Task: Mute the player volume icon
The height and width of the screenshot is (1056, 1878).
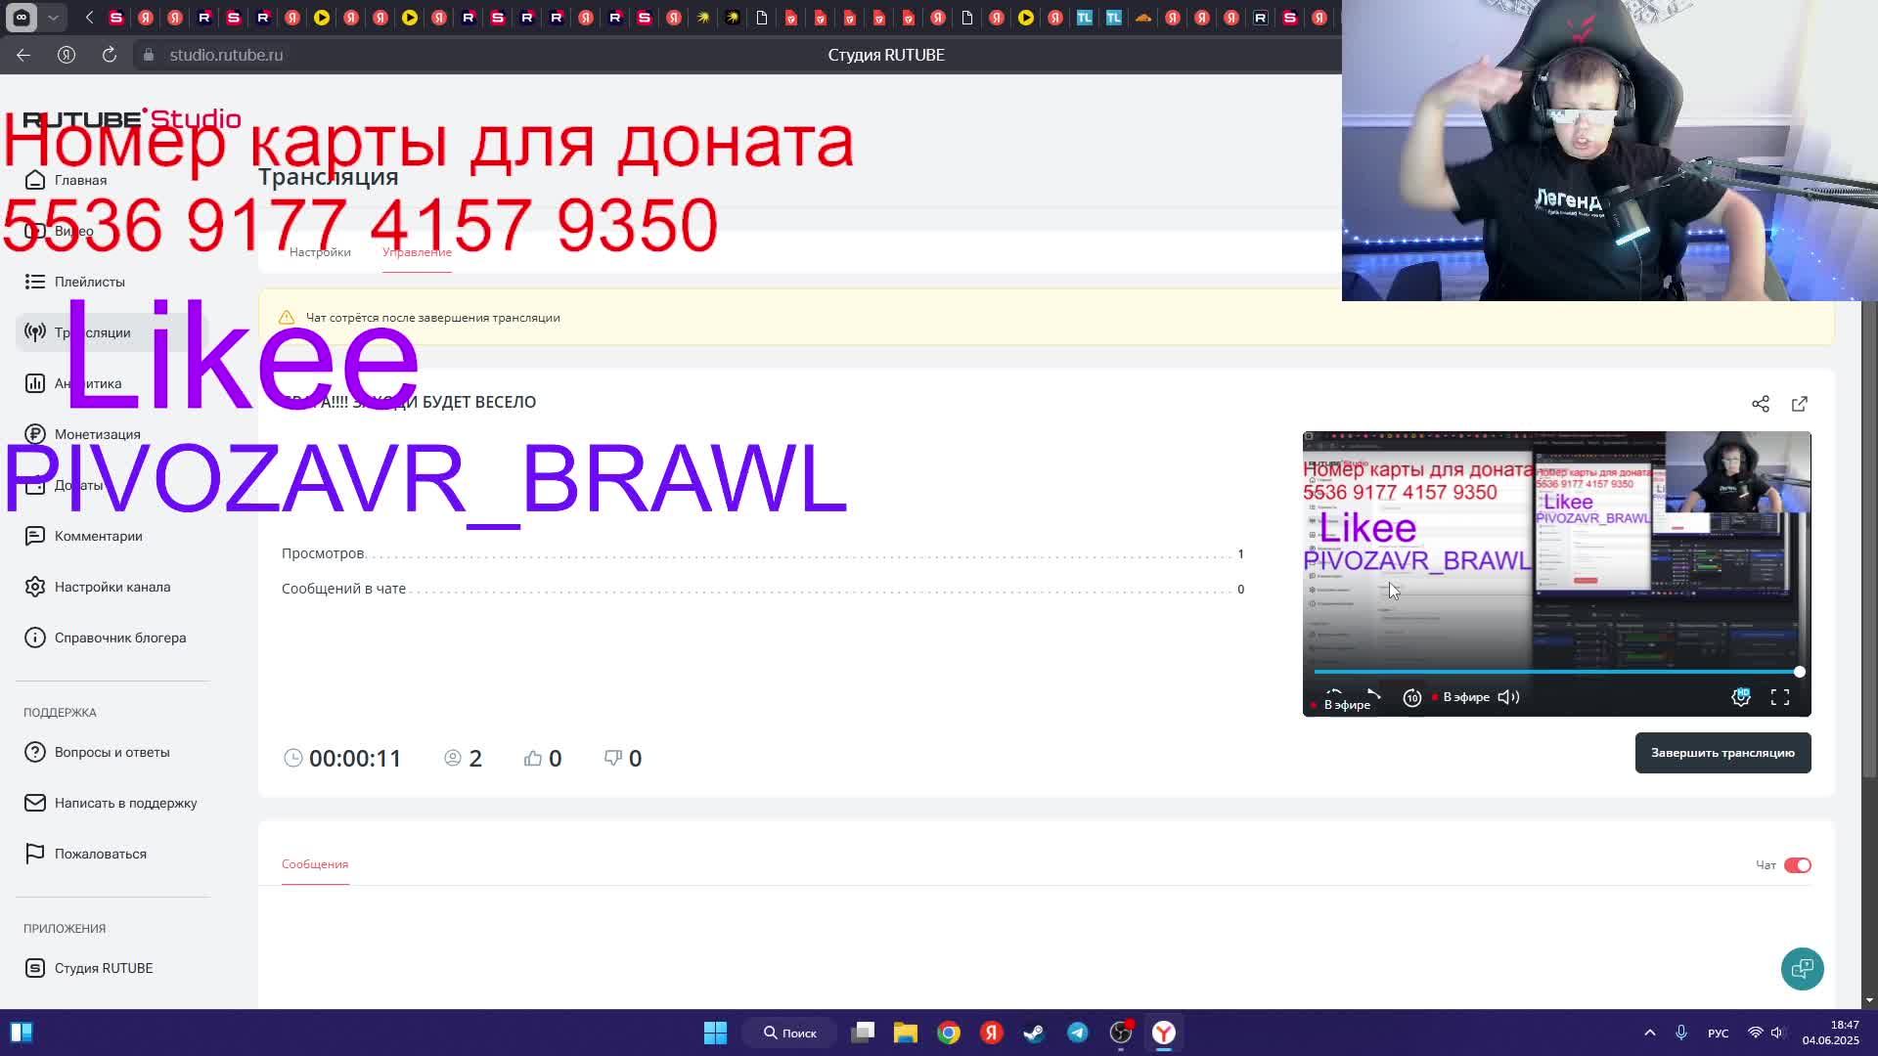Action: coord(1508,697)
